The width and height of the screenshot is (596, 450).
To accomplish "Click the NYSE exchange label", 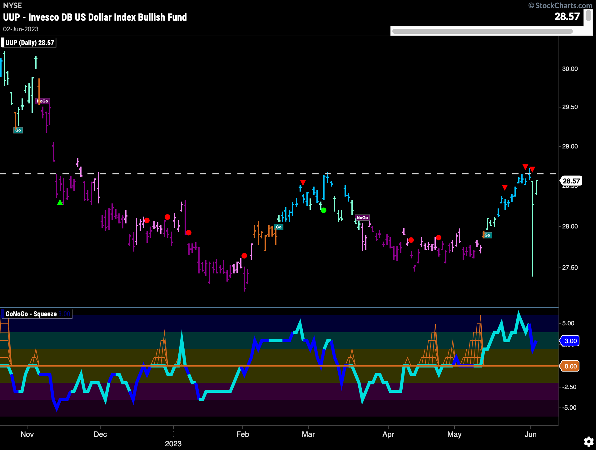I will point(12,6).
